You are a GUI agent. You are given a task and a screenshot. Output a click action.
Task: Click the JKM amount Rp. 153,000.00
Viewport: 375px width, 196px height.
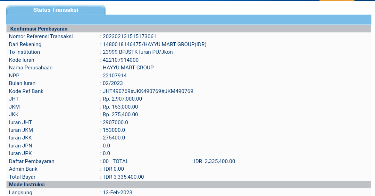[120, 107]
